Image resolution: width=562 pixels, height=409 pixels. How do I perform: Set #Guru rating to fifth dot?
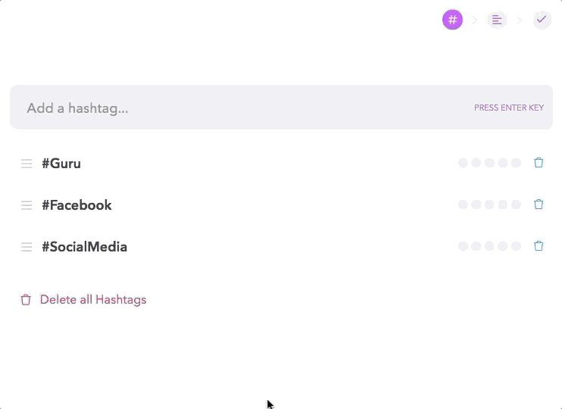tap(516, 163)
